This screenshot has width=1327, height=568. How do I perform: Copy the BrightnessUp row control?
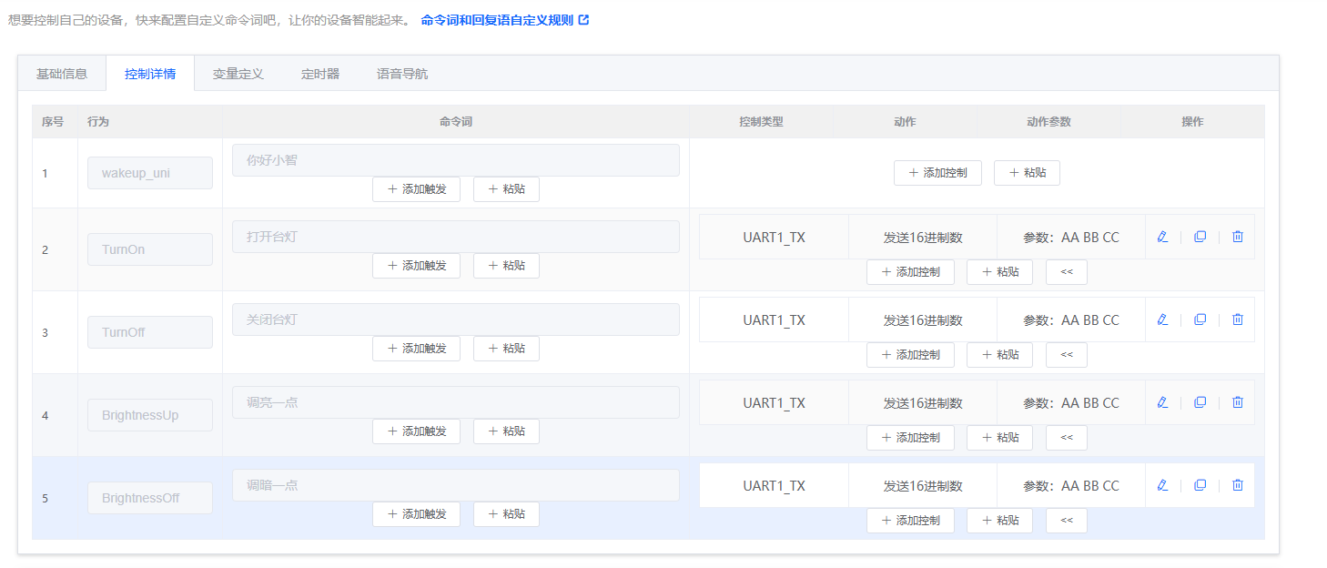pyautogui.click(x=1200, y=402)
